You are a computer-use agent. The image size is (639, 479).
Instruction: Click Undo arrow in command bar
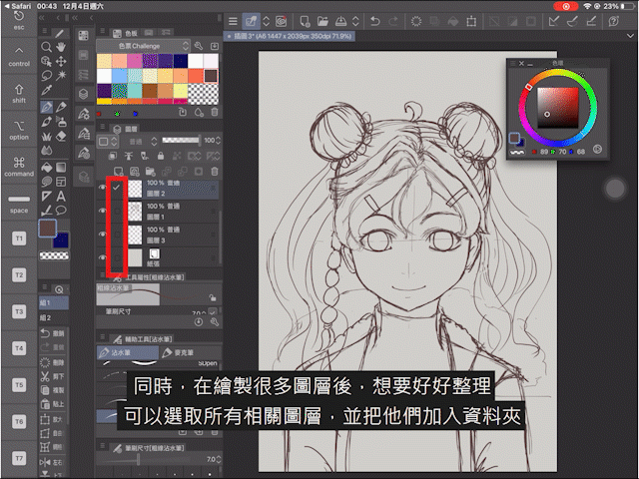pyautogui.click(x=375, y=21)
